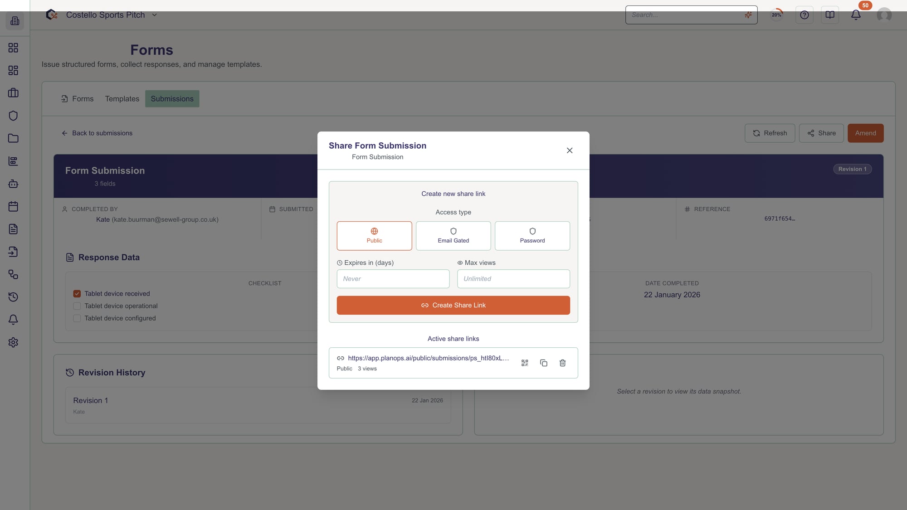Choose Email Gated access type
This screenshot has width=907, height=510.
(453, 236)
